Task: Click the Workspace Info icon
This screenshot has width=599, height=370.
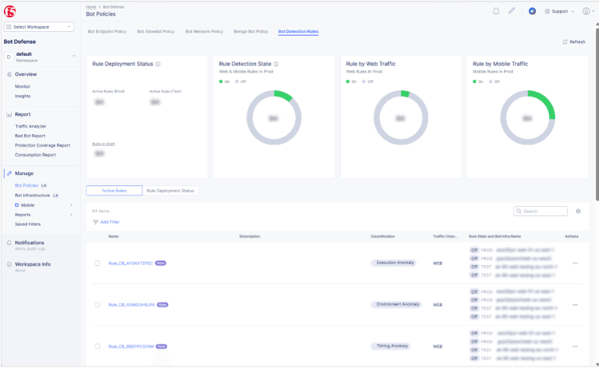Action: tap(9, 264)
